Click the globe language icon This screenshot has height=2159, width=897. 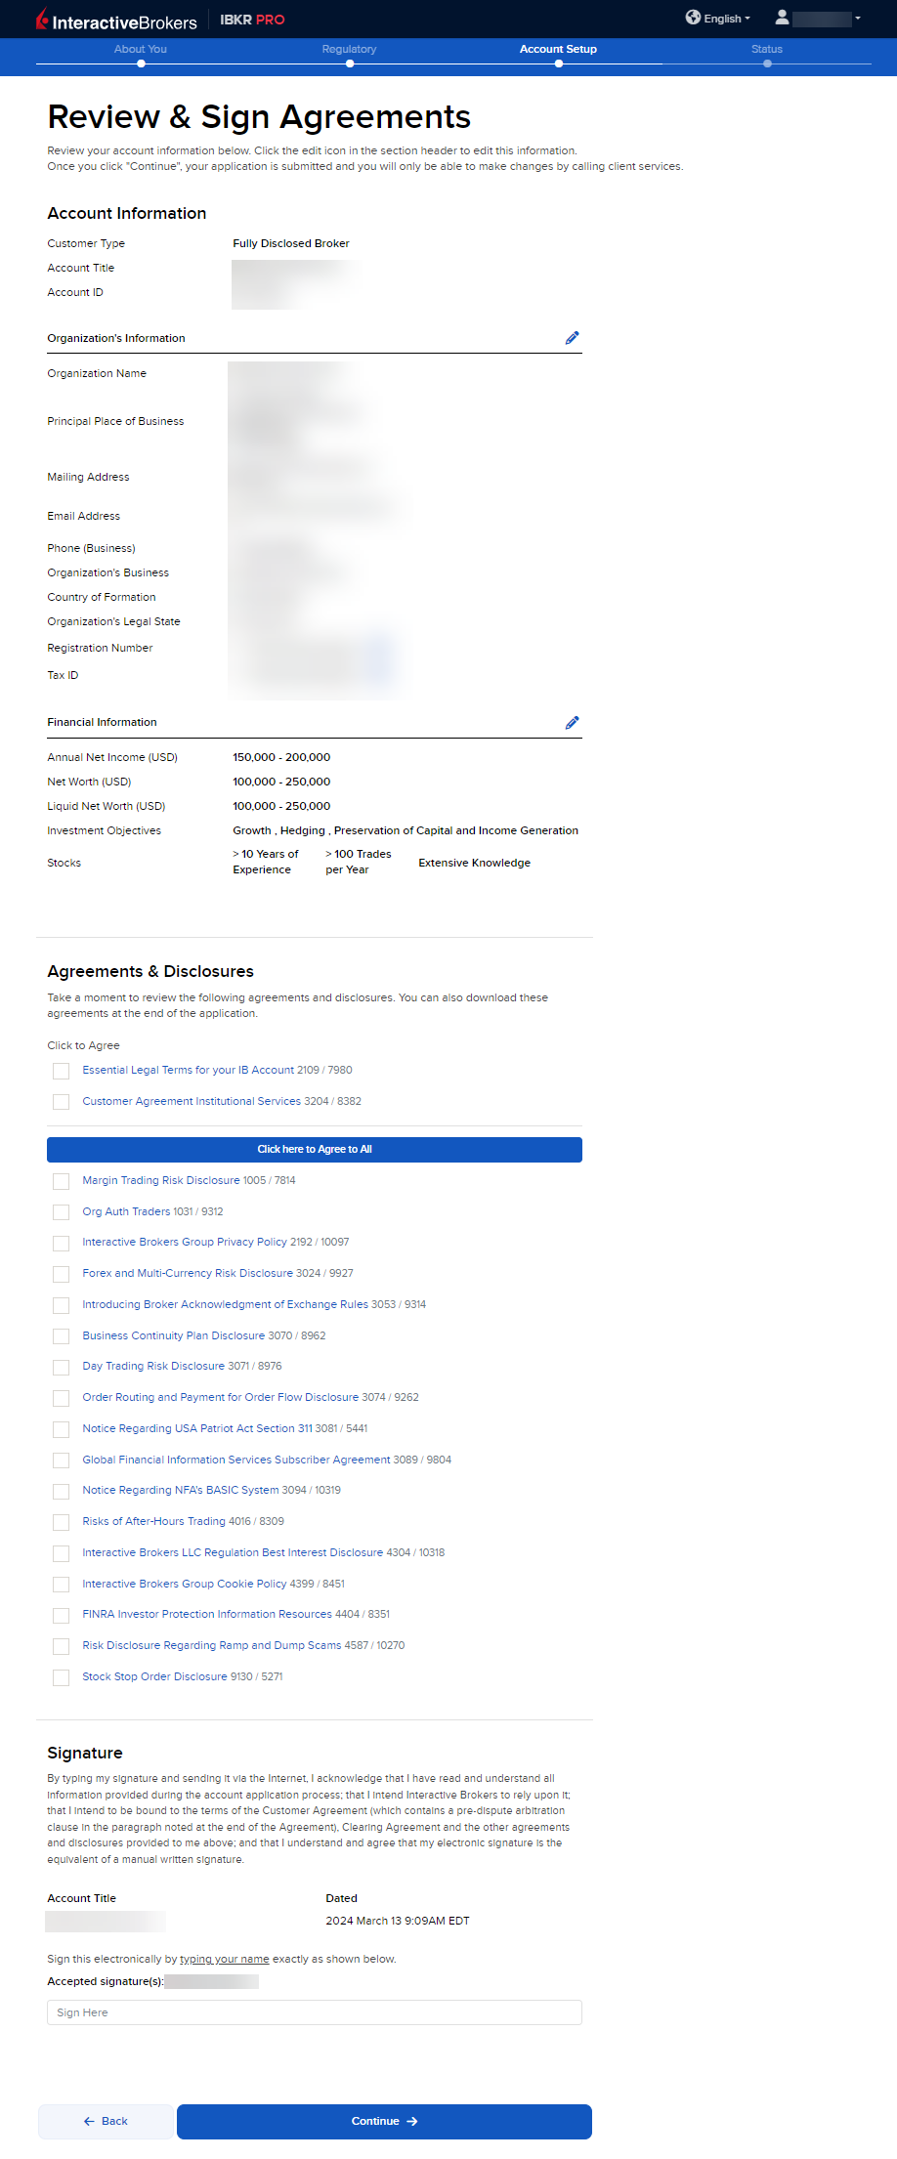693,18
